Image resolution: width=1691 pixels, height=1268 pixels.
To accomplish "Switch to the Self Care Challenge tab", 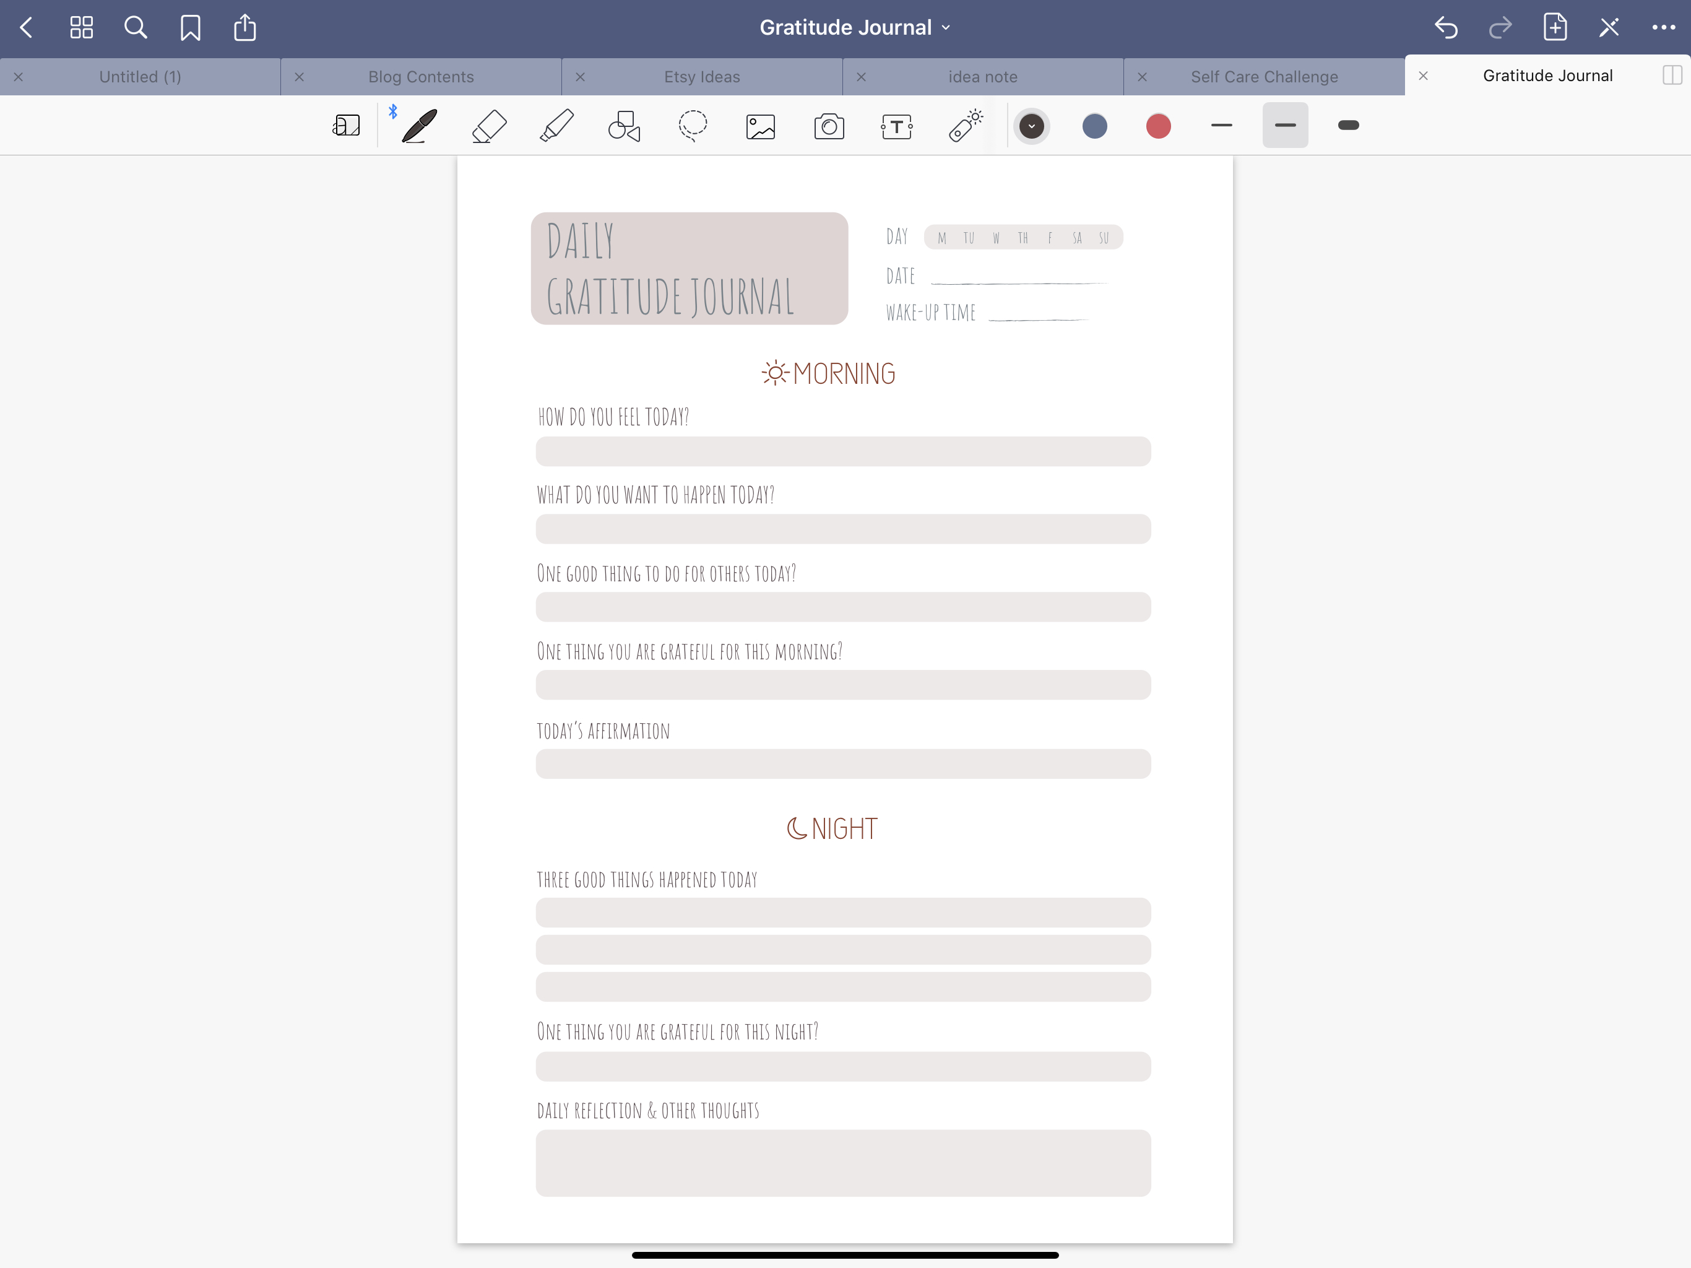I will [x=1264, y=77].
